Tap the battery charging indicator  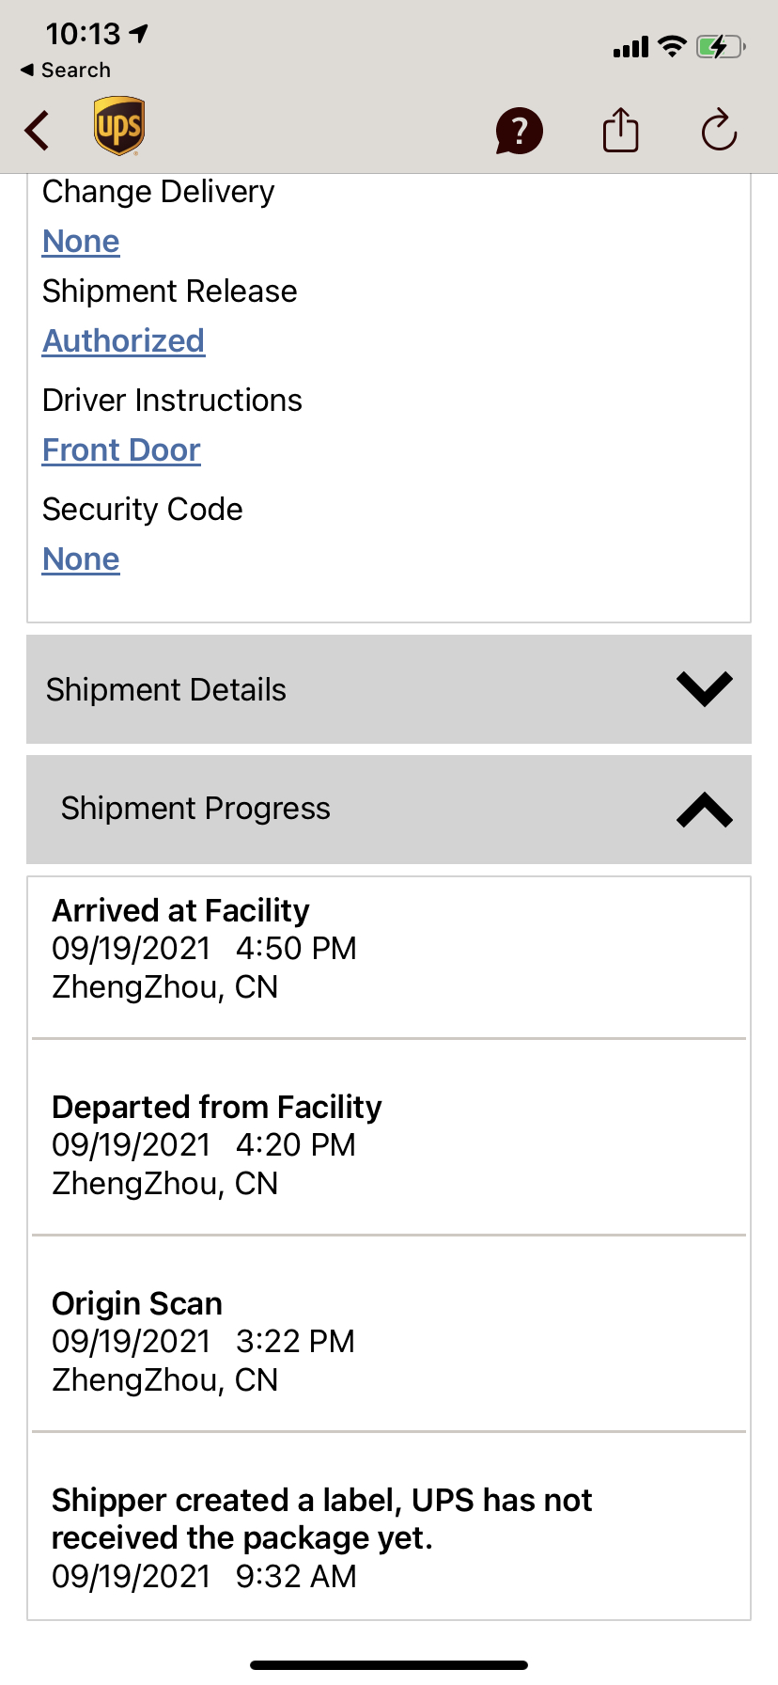720,46
